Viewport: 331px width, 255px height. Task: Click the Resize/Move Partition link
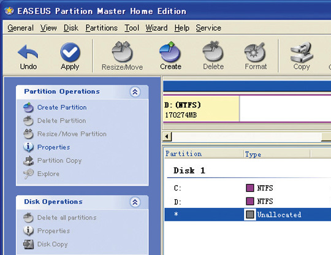[72, 134]
